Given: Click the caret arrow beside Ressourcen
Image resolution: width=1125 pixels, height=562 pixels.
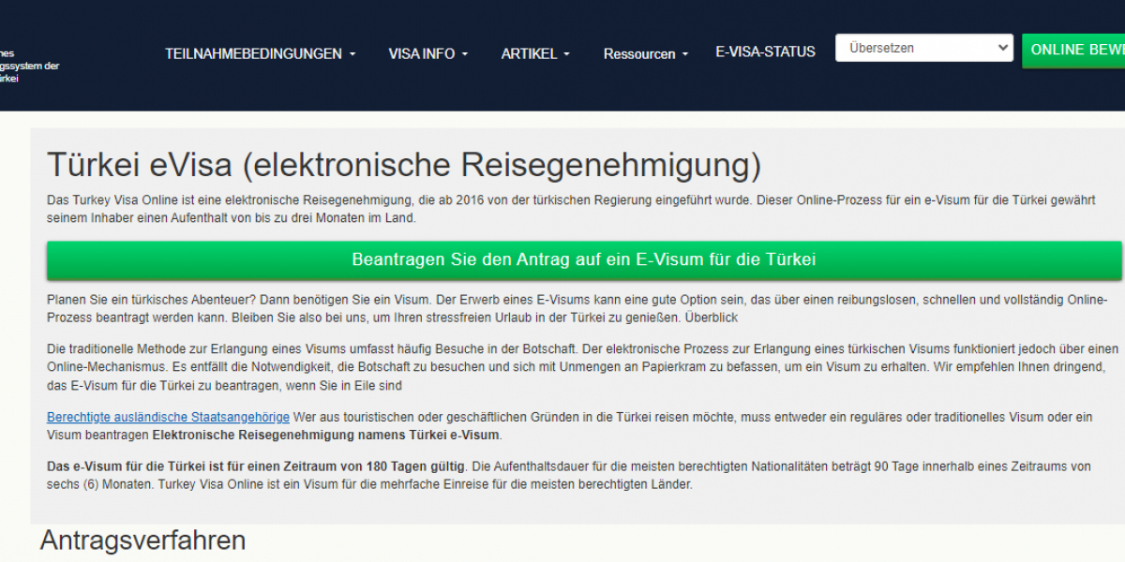Looking at the screenshot, I should tap(685, 55).
